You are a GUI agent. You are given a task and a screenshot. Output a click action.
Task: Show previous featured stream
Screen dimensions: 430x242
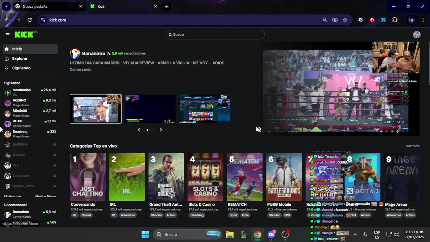(x=139, y=130)
